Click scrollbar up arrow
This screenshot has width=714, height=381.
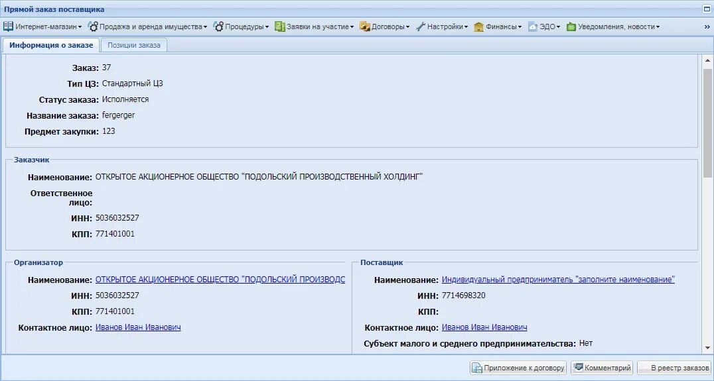coord(707,60)
